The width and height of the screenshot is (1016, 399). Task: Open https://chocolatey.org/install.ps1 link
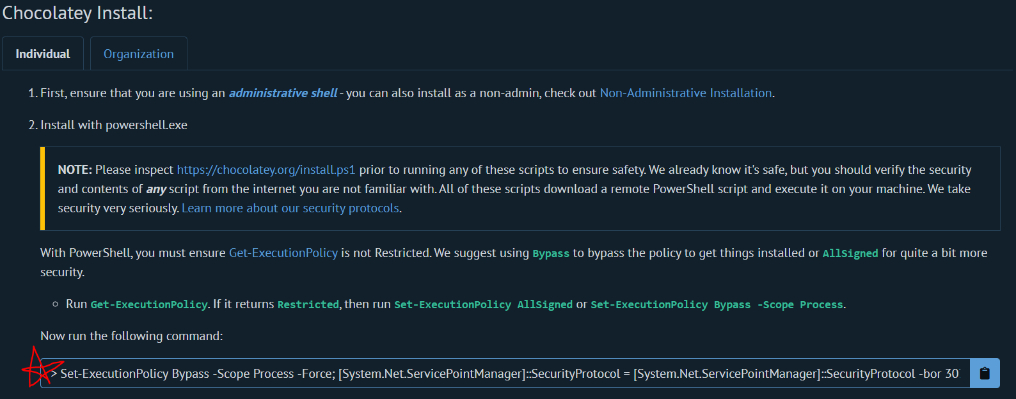pyautogui.click(x=266, y=170)
